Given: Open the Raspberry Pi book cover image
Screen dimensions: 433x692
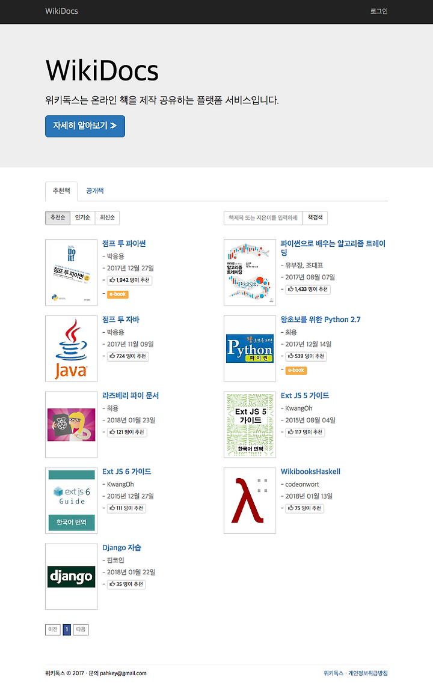Looking at the screenshot, I should pos(72,425).
